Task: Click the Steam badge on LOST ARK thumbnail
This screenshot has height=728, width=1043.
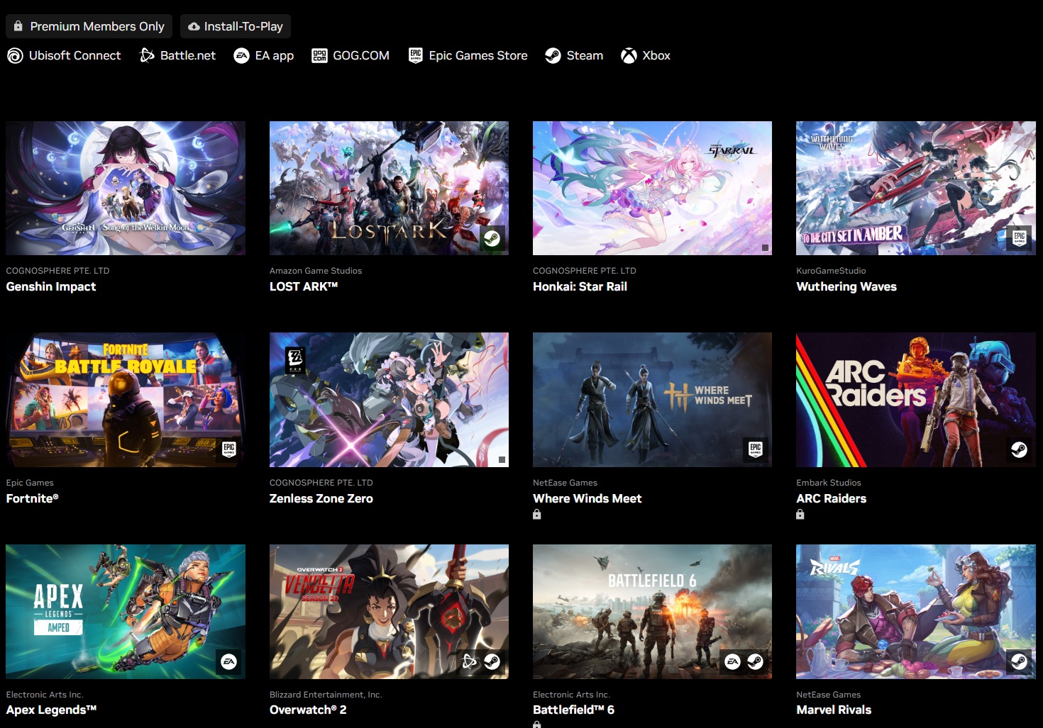Action: 492,239
